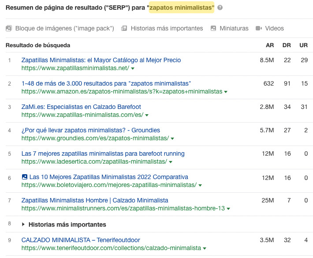
Task: Expand dropdown next to zapatillas-minimalistas.com URL
Action: (147, 115)
